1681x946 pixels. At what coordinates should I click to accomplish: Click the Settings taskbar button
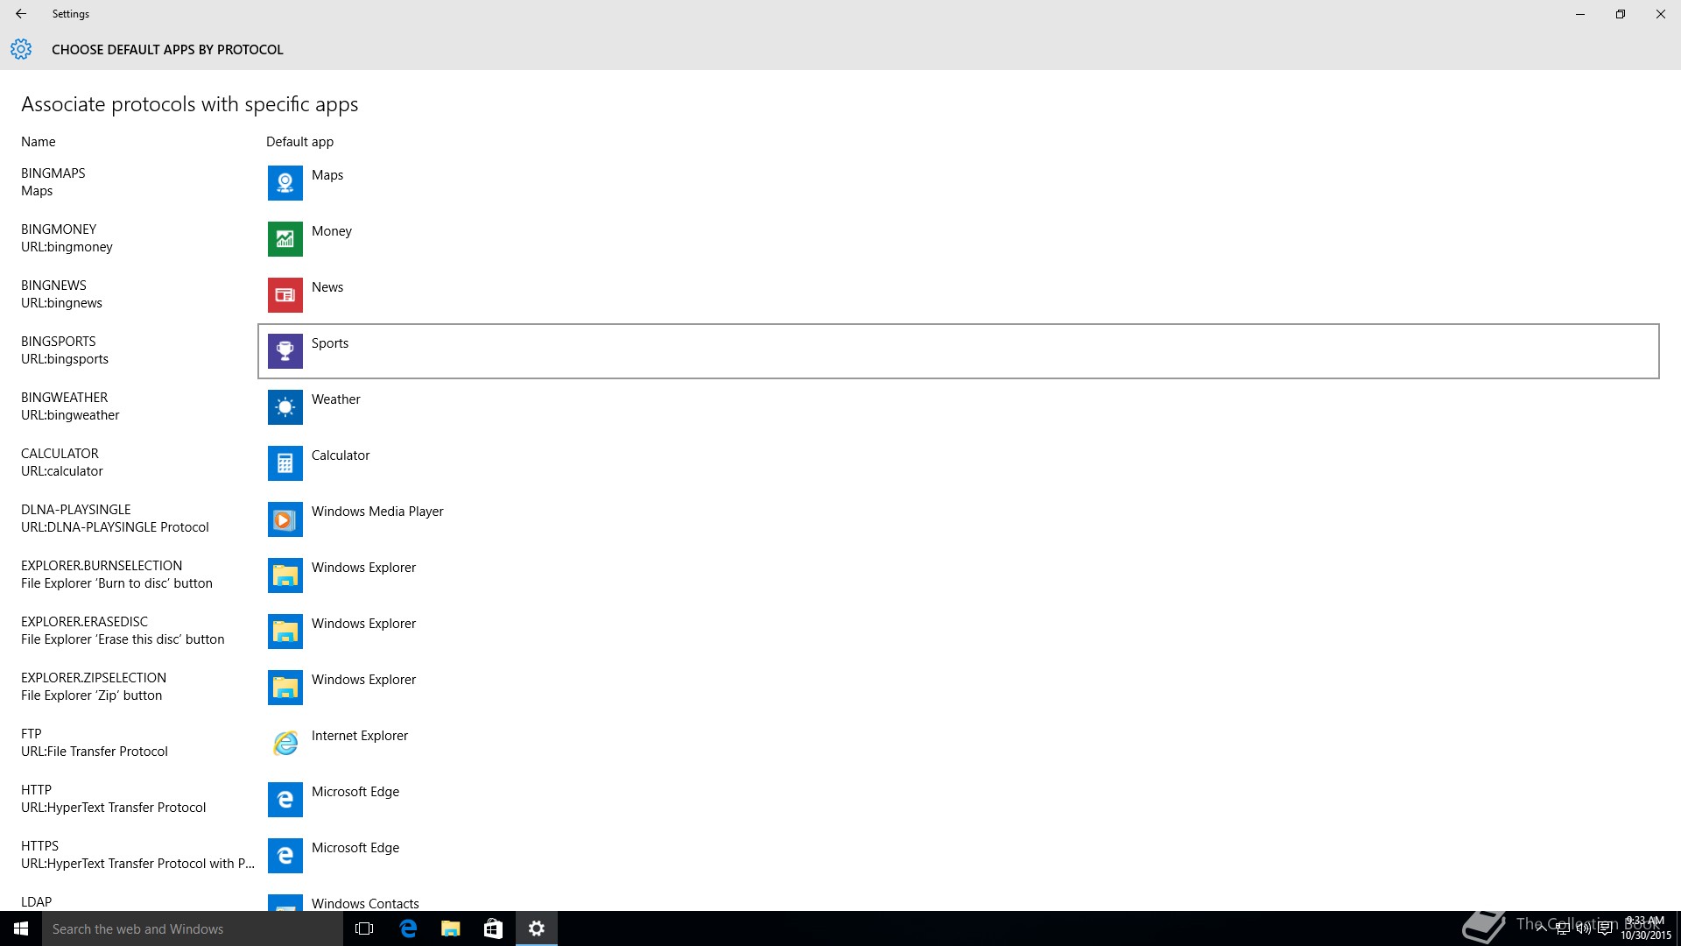[x=536, y=928]
